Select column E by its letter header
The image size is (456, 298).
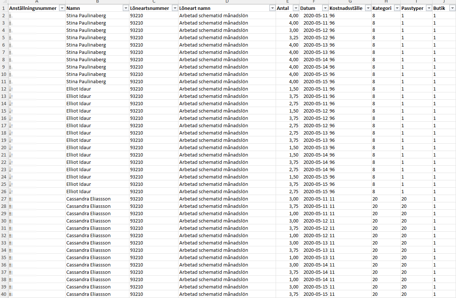click(288, 2)
